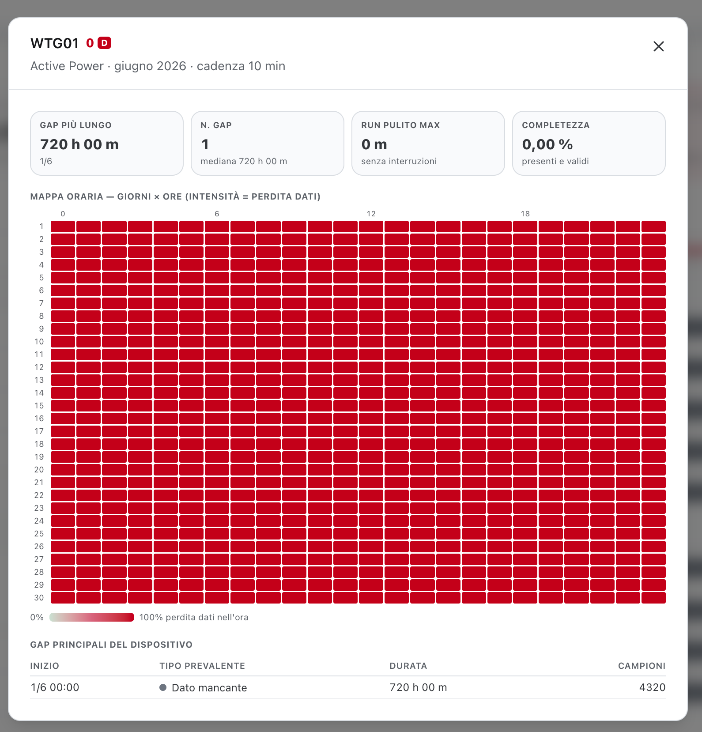Click '720 h 00 m' in the DURATA column
702x732 pixels.
click(x=418, y=687)
